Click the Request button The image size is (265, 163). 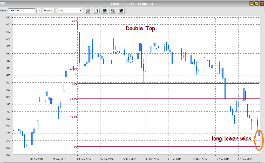tap(49, 11)
